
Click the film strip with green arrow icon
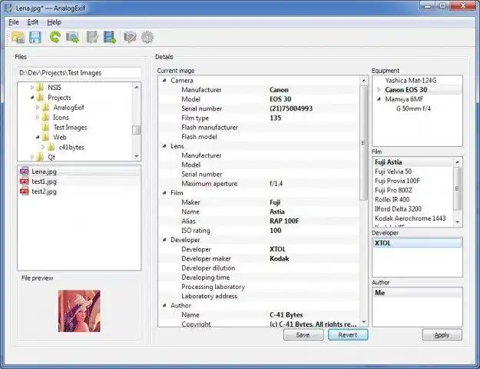(110, 37)
